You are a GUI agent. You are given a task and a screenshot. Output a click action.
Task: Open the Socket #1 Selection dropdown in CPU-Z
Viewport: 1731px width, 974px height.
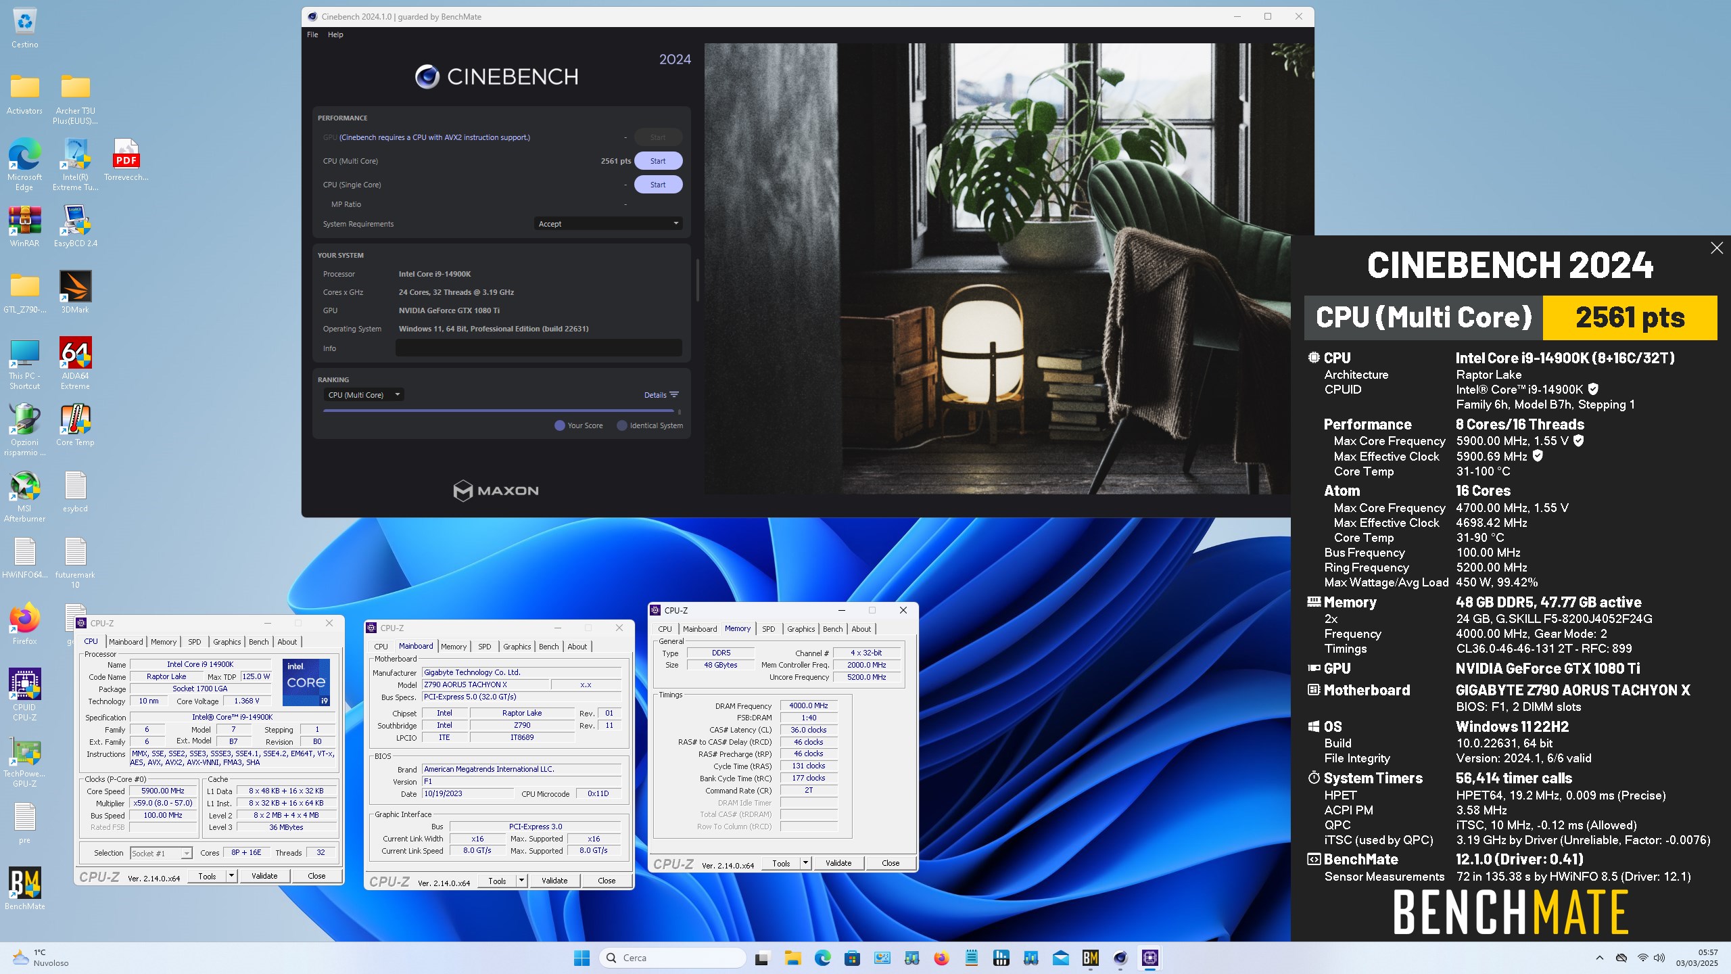161,853
